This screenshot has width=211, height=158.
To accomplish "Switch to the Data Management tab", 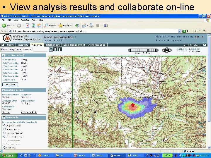I will (x=74, y=45).
